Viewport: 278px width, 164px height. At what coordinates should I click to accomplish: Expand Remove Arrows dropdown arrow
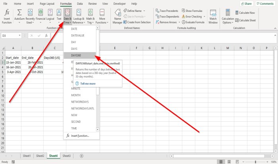[x=179, y=22]
